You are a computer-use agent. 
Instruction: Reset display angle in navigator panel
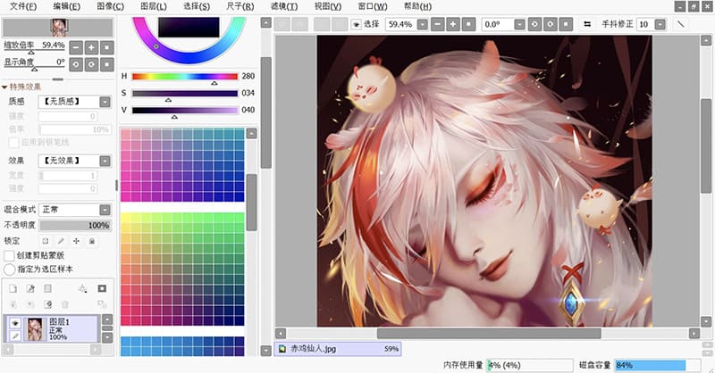coord(106,64)
